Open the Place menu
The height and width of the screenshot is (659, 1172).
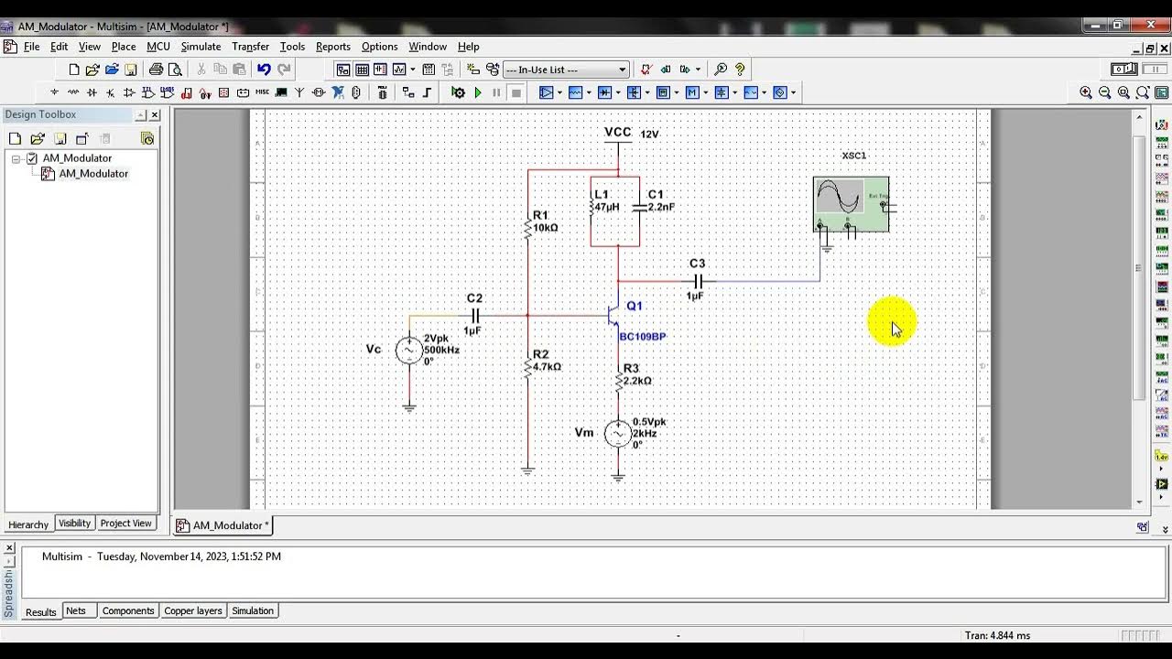coord(124,47)
